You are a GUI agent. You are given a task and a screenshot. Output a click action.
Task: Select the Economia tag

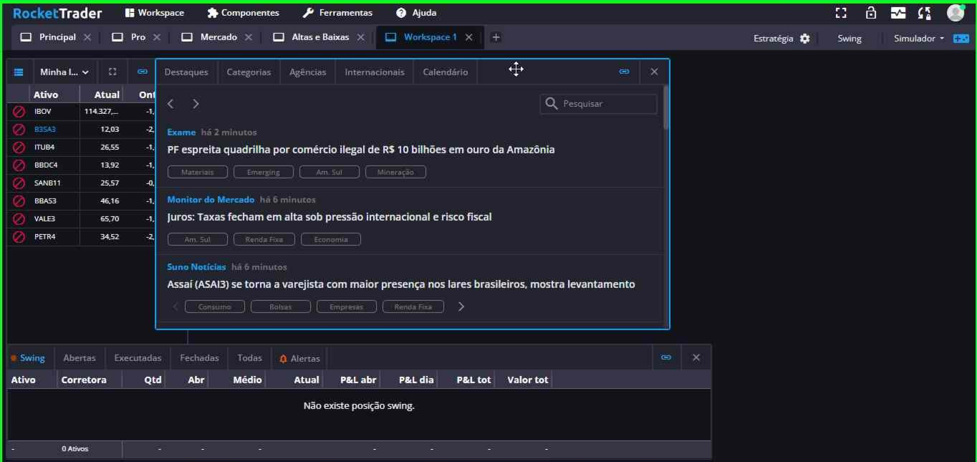(x=331, y=239)
